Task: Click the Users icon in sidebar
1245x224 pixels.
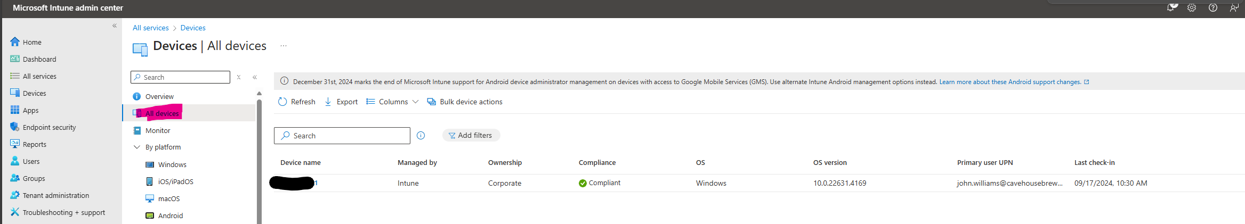Action: click(x=15, y=161)
